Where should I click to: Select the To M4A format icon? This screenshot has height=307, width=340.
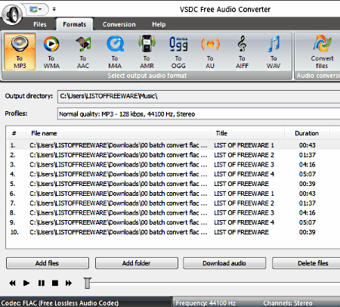click(x=115, y=52)
